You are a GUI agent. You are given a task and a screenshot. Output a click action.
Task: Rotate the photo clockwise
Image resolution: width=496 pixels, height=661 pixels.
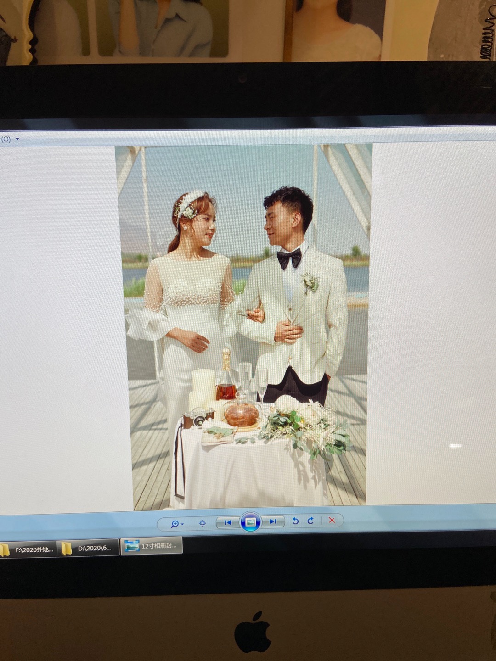(311, 521)
